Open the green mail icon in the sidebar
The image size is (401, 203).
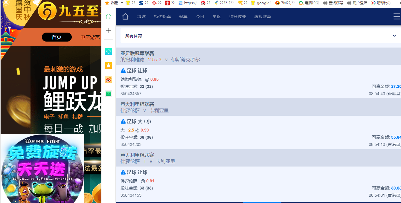click(109, 94)
